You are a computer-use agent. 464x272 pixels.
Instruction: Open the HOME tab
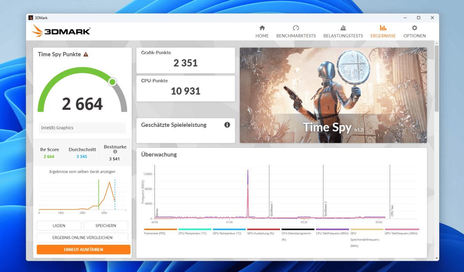[262, 32]
